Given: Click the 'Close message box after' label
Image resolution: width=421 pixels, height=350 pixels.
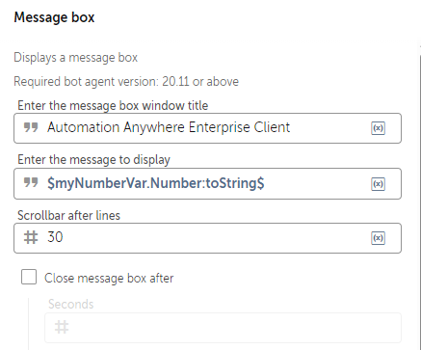Looking at the screenshot, I should pyautogui.click(x=109, y=279).
